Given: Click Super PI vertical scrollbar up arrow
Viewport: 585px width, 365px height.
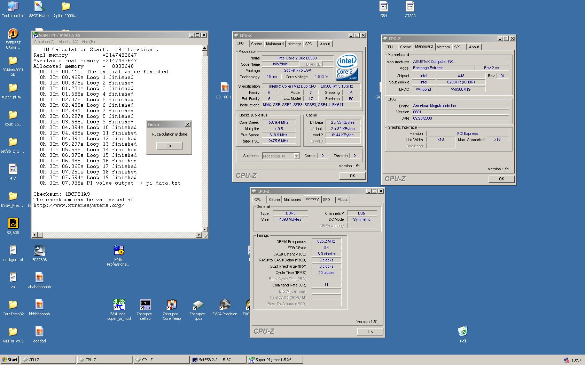Looking at the screenshot, I should pyautogui.click(x=205, y=48).
